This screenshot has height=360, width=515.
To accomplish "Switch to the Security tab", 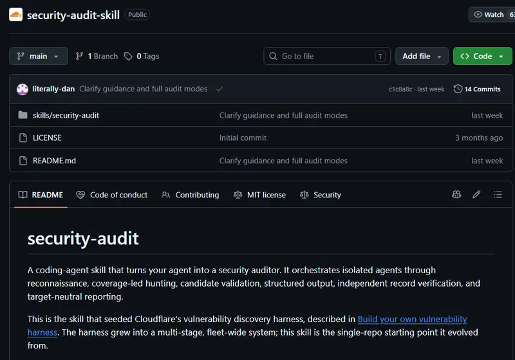I will (320, 195).
